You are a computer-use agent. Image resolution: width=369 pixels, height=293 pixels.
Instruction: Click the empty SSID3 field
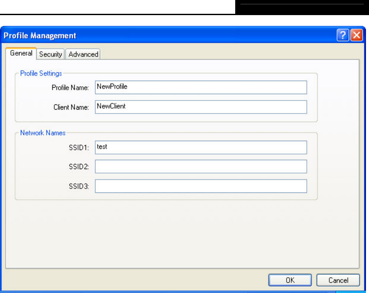pos(201,186)
